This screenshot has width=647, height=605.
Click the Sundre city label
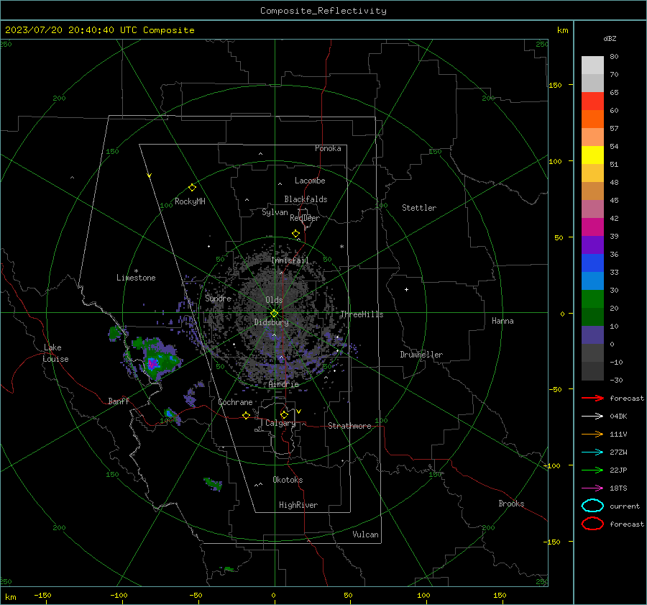point(219,298)
